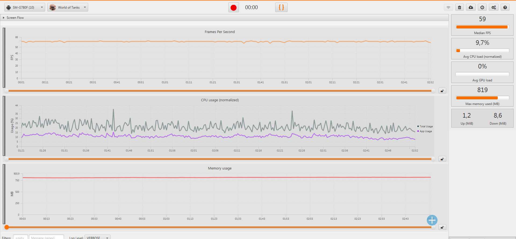The width and height of the screenshot is (516, 239).
Task: Click the Memory usage range slider left handle
Action: click(7, 227)
